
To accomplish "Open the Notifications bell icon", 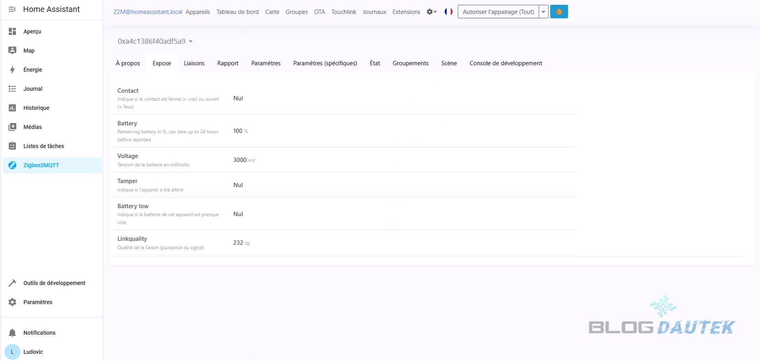I will pyautogui.click(x=12, y=333).
